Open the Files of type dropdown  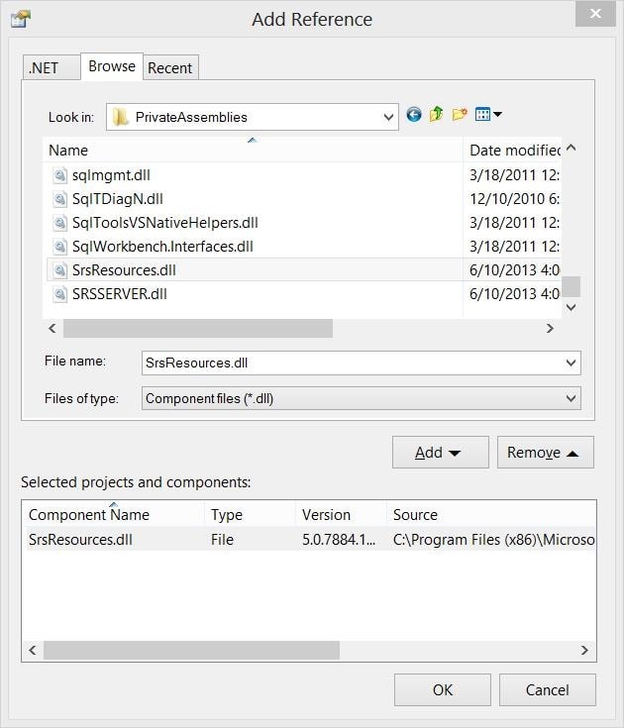[362, 398]
